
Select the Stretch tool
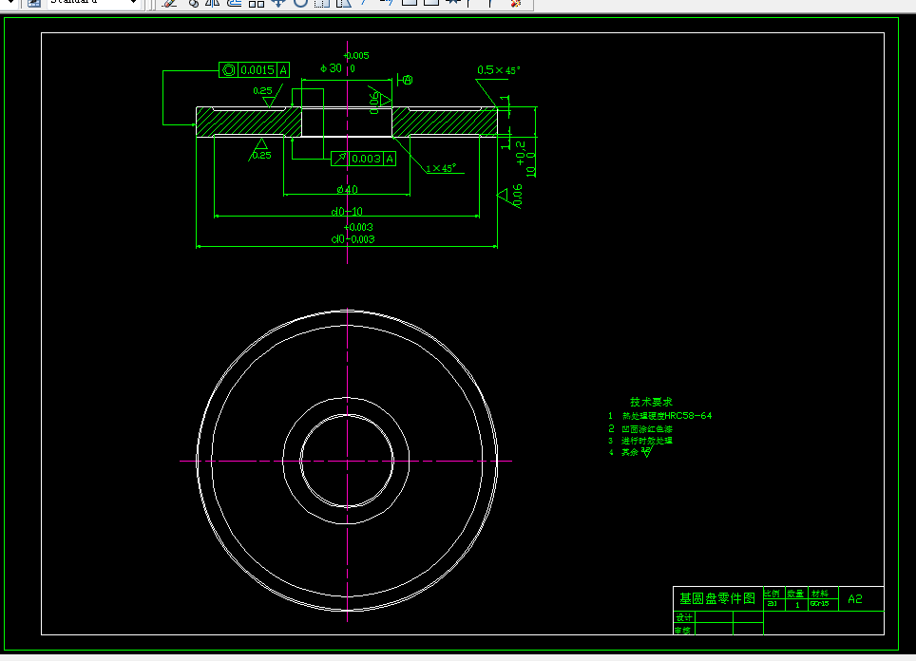(x=344, y=3)
